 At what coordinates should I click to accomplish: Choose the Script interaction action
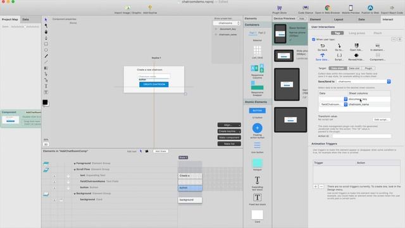[339, 57]
